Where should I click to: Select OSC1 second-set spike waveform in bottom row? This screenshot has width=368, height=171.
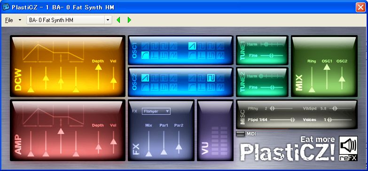pos(201,55)
